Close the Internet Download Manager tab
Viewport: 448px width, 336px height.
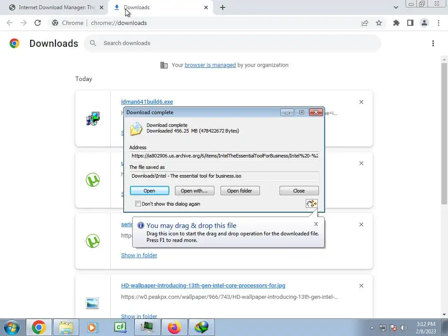pyautogui.click(x=101, y=7)
